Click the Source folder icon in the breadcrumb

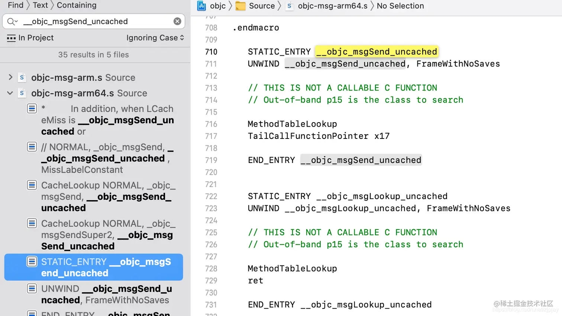click(240, 6)
